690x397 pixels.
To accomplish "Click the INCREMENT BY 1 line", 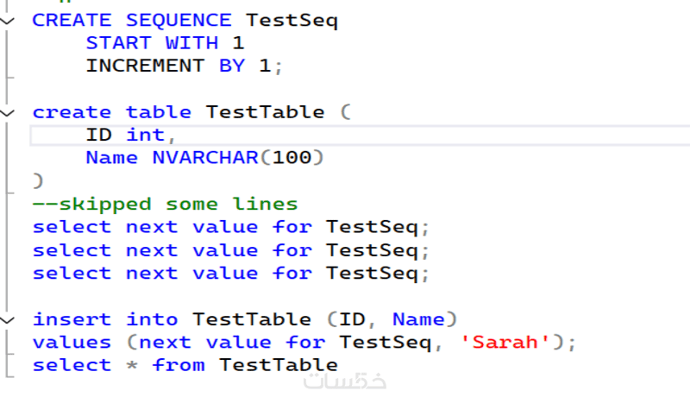I will (184, 66).
